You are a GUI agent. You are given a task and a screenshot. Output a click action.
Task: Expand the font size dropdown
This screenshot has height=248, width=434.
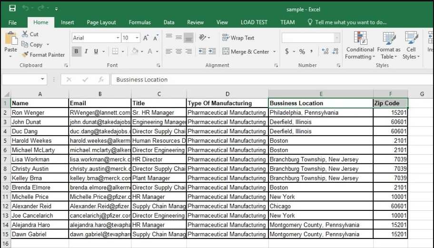[x=137, y=38]
